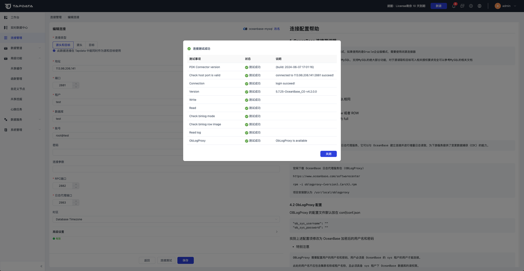Click the 连接测试 button
This screenshot has height=271, width=524.
[x=166, y=260]
